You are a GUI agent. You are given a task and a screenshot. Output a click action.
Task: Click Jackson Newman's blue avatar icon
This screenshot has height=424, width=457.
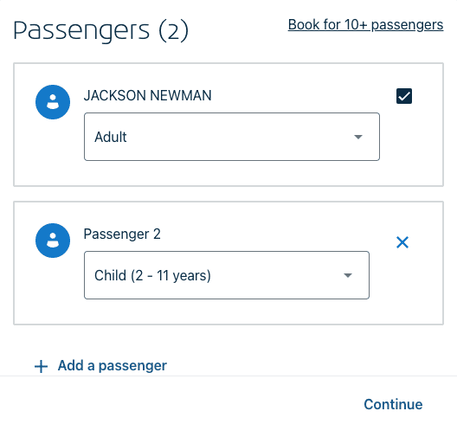click(53, 102)
